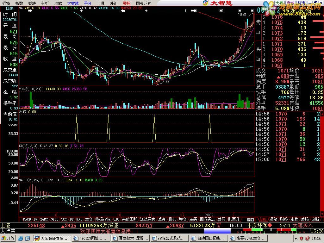The height and width of the screenshot is (243, 324).
Task: Switch to the 短线买卖 tab
Action: click(x=147, y=219)
